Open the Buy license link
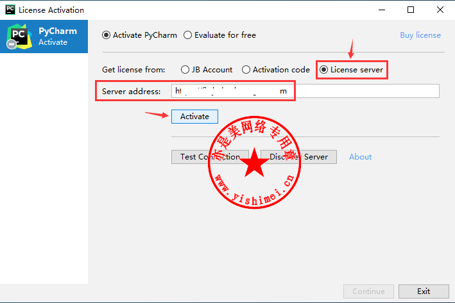Image resolution: width=455 pixels, height=303 pixels. click(420, 35)
